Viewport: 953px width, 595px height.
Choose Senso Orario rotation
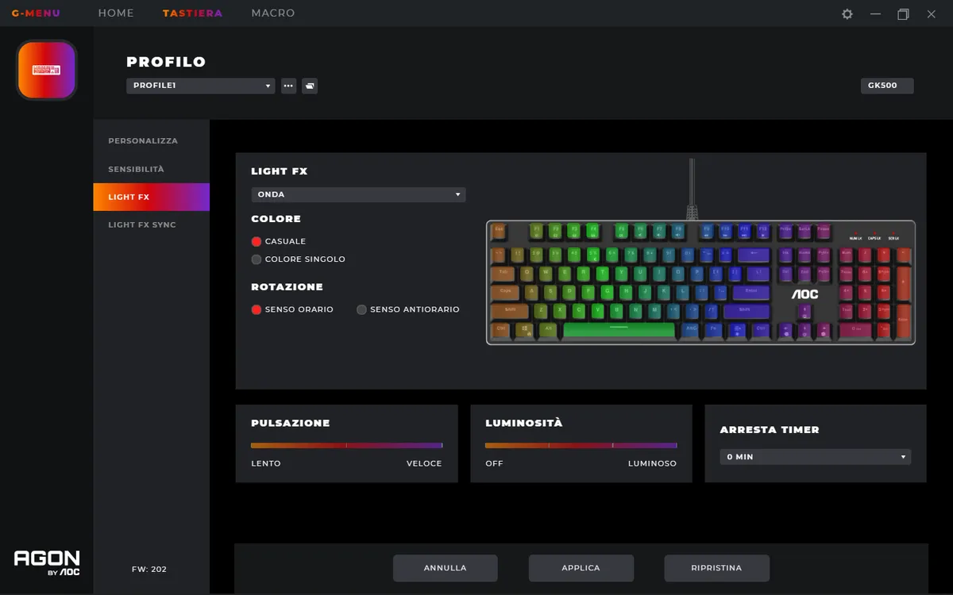292,309
